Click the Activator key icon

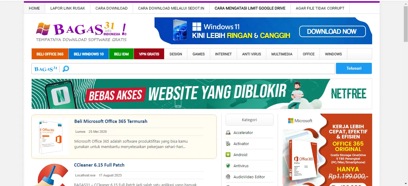[x=229, y=144]
